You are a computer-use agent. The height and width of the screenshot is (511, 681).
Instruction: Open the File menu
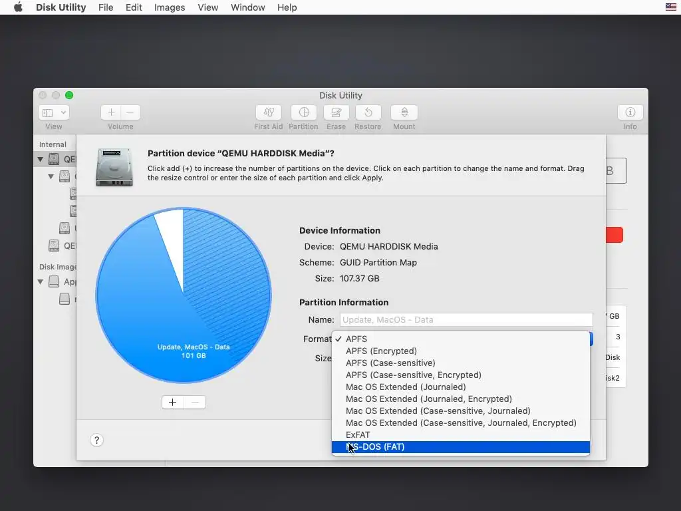point(106,7)
